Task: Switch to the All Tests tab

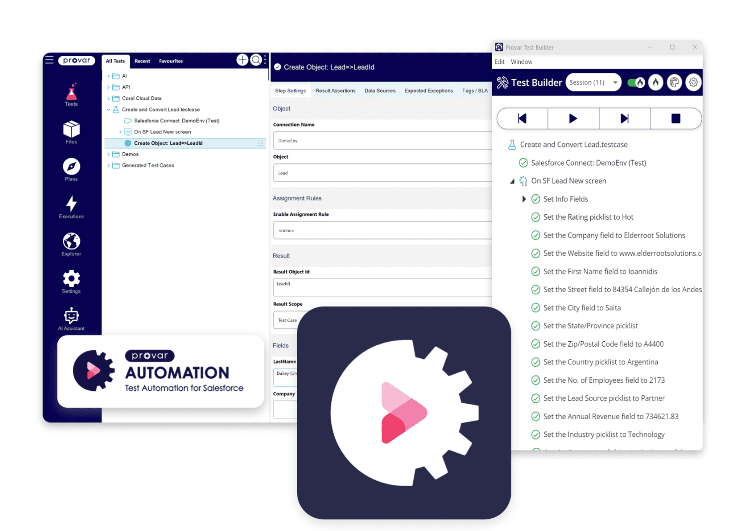Action: click(x=115, y=61)
